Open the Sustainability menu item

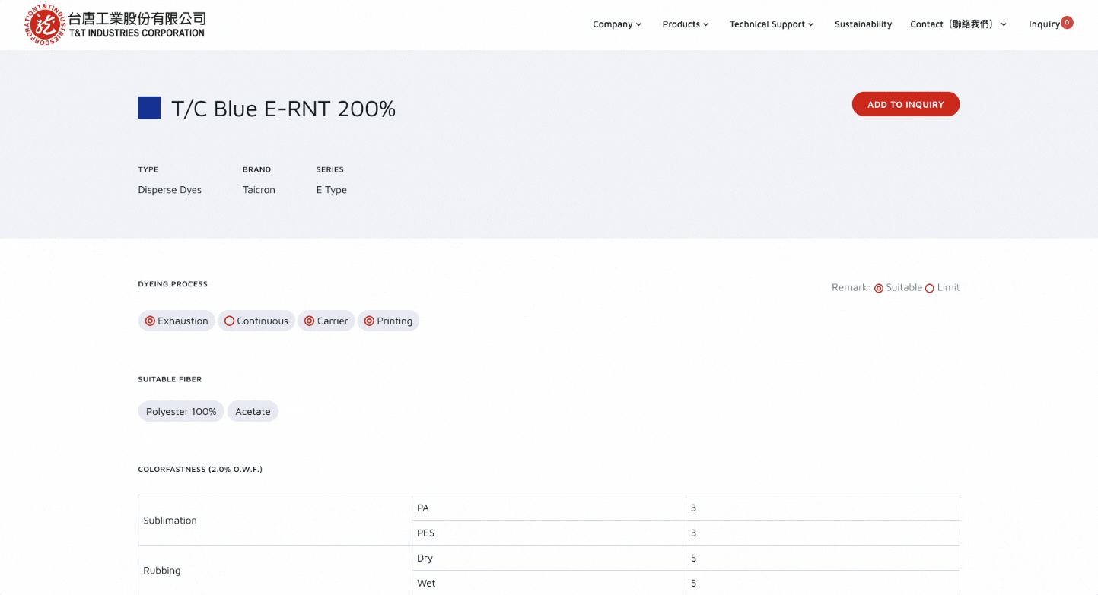(863, 24)
